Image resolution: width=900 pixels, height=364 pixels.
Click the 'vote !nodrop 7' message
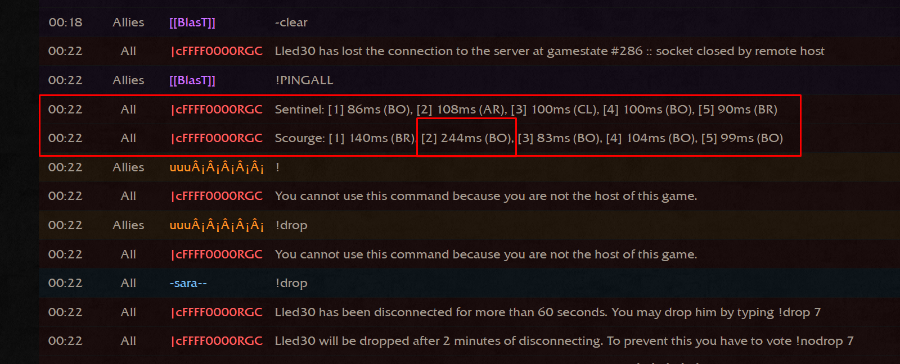click(x=564, y=341)
